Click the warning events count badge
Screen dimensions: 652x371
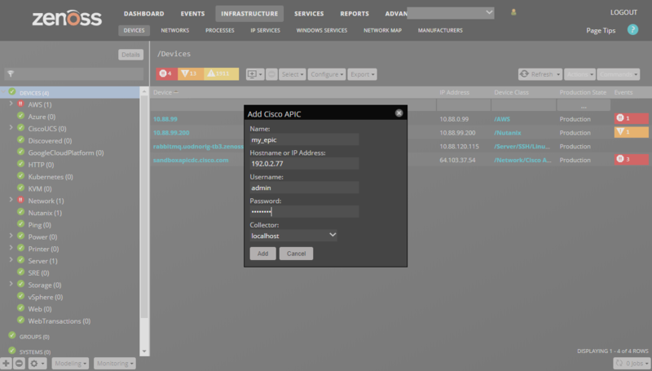(221, 73)
